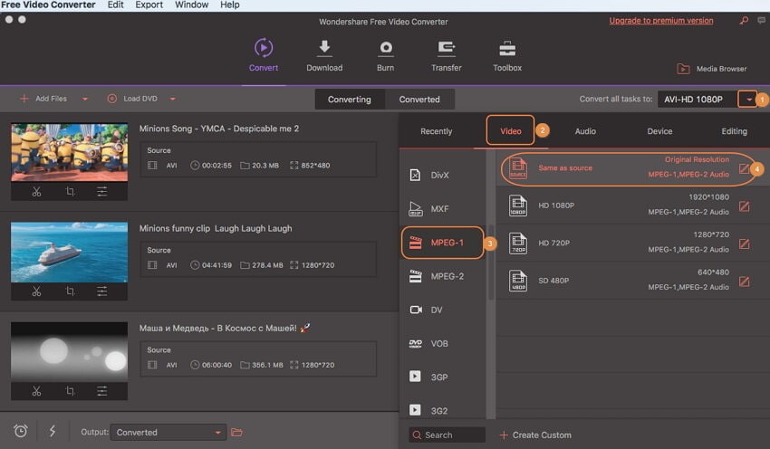Open effects settings for Маша и Медведь video
The width and height of the screenshot is (770, 449).
(x=101, y=391)
